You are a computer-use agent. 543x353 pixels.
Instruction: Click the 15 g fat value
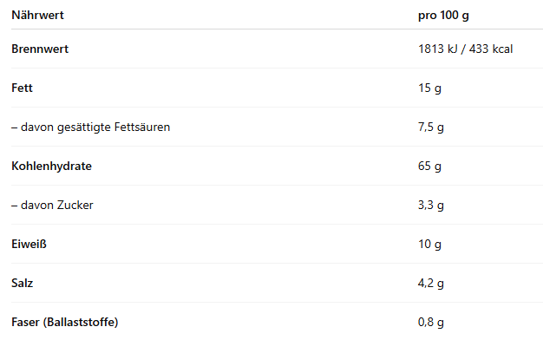(x=430, y=88)
